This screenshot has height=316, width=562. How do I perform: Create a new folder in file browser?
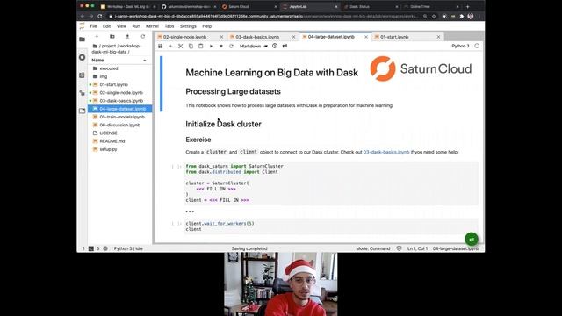pyautogui.click(x=112, y=37)
